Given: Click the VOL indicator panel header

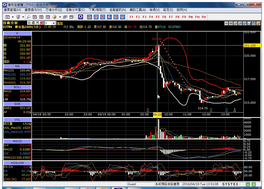Looking at the screenshot, I should pos(17,120).
